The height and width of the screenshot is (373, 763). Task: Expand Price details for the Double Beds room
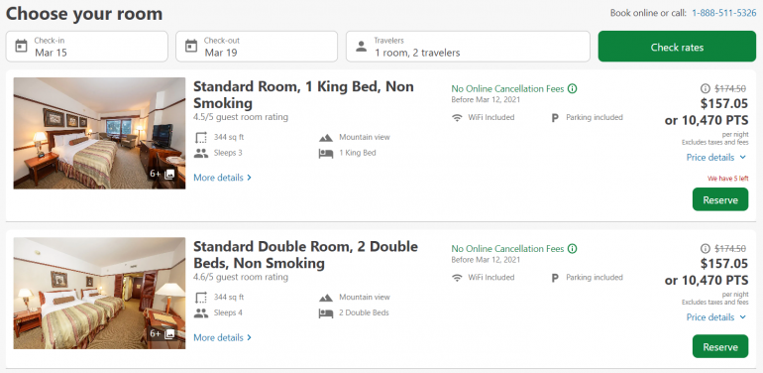(x=715, y=317)
